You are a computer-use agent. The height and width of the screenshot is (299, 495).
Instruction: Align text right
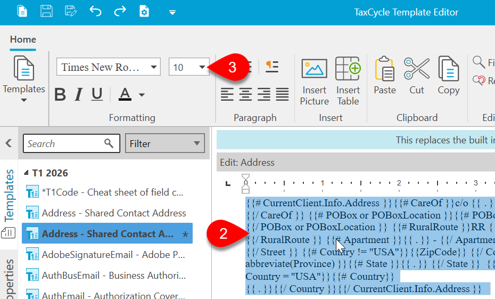tap(264, 94)
